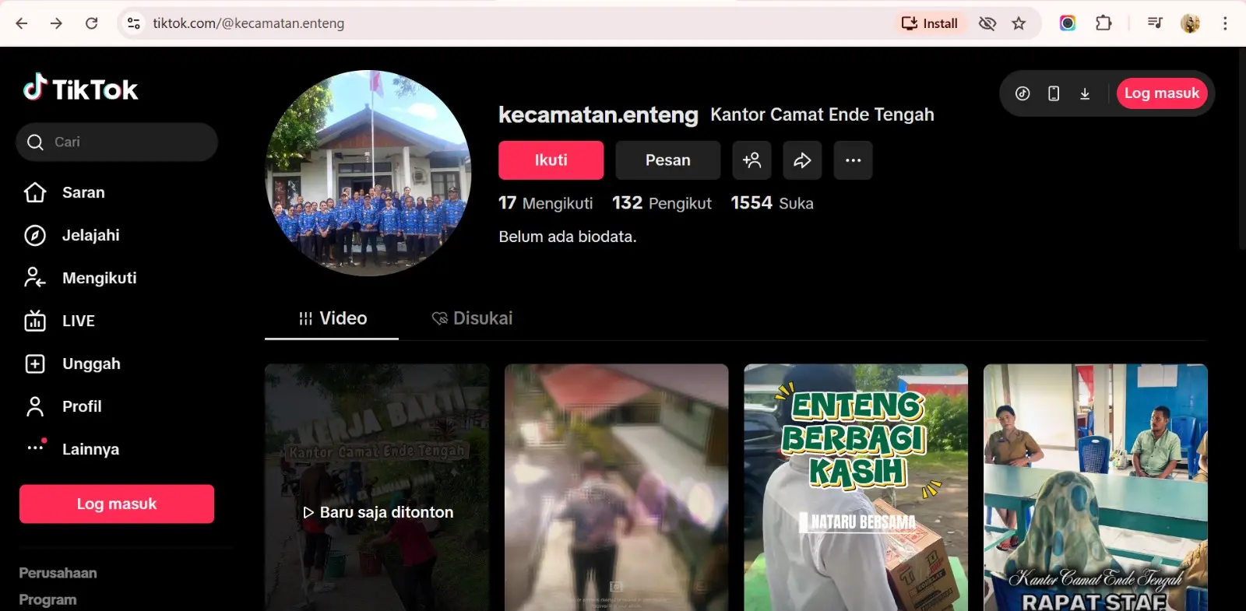The height and width of the screenshot is (611, 1246).
Task: Open the blurred second video thumbnail
Action: pos(616,487)
